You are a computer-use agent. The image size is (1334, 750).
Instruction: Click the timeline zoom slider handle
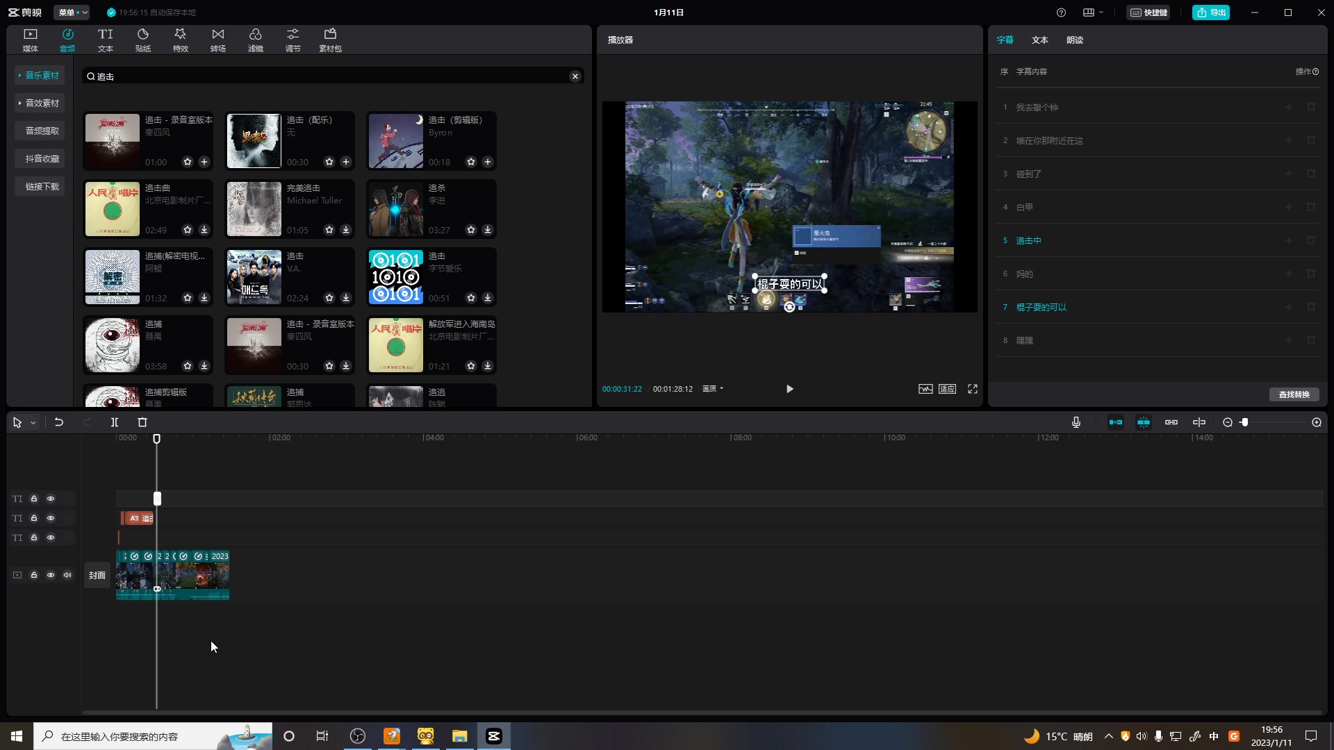pyautogui.click(x=1244, y=422)
